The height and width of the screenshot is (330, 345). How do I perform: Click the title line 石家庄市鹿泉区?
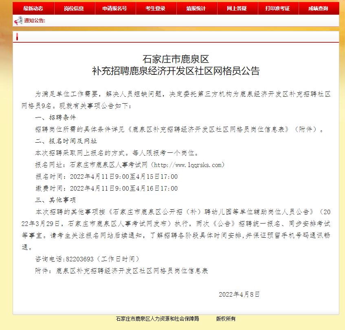coord(176,59)
